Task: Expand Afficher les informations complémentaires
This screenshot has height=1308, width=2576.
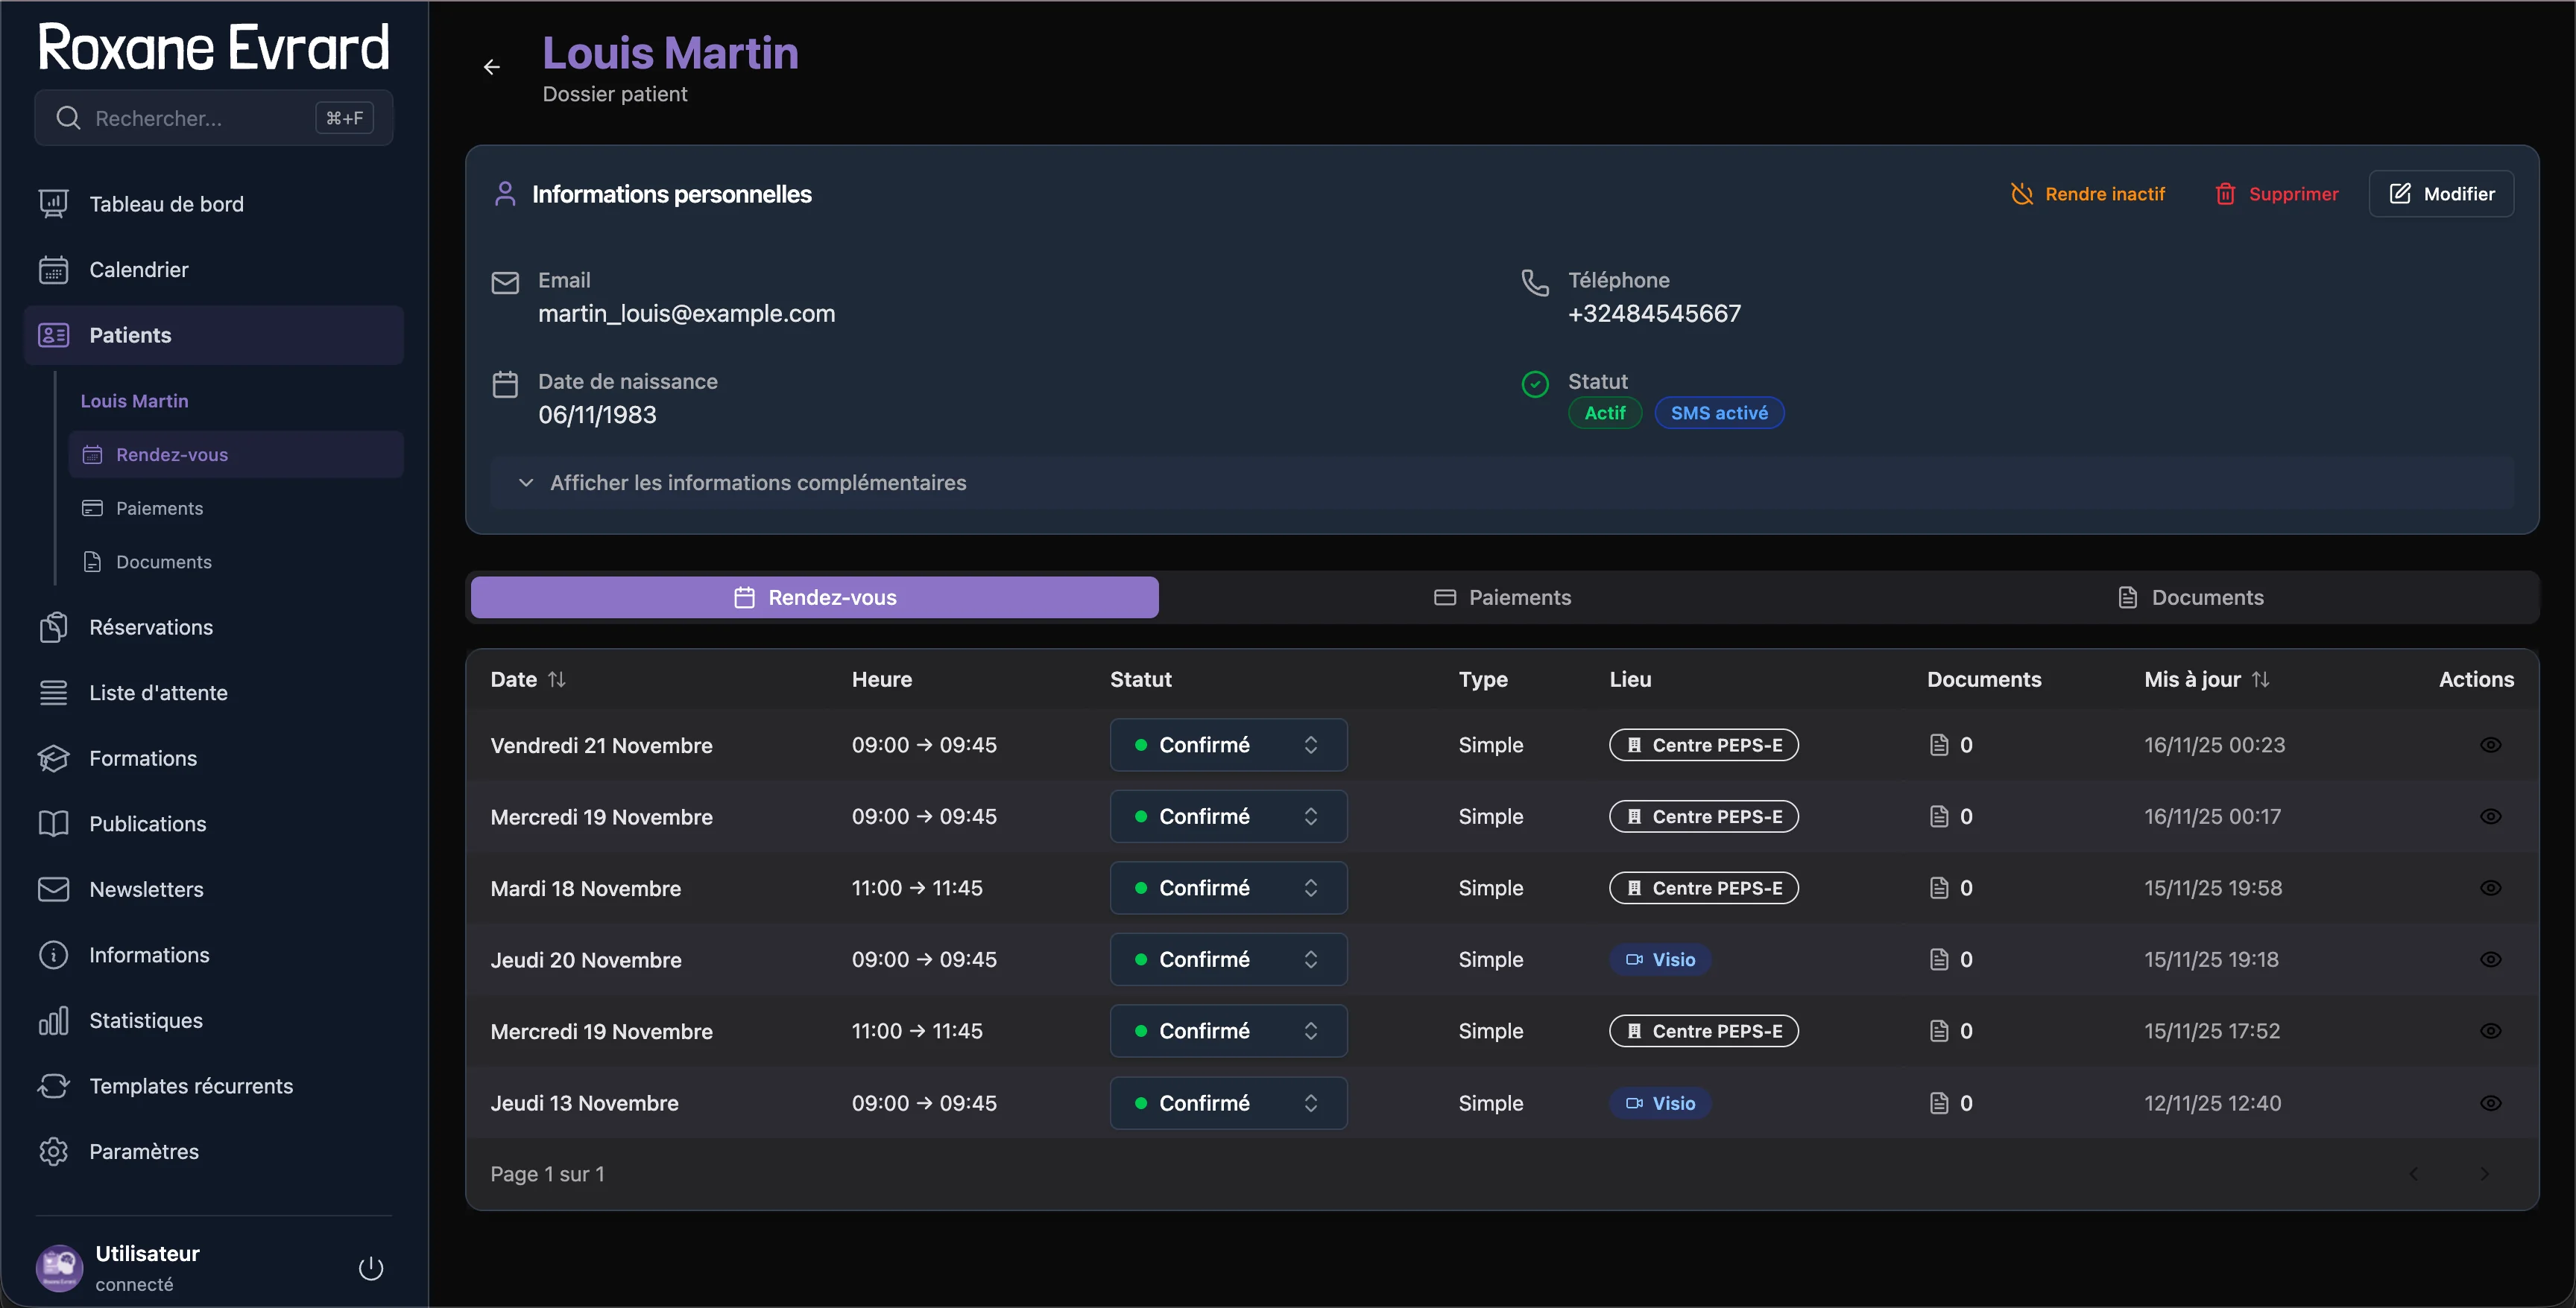Action: click(x=757, y=483)
